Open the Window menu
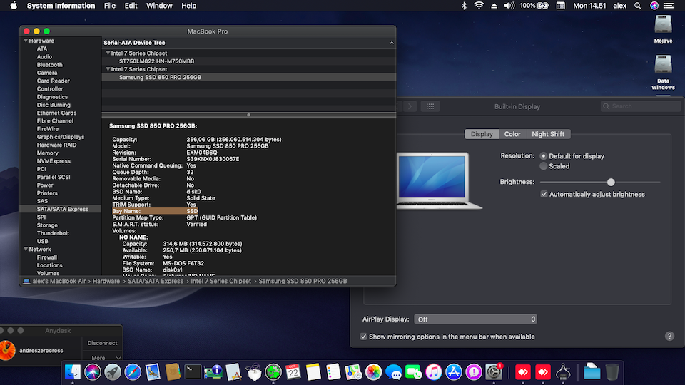 (x=159, y=6)
